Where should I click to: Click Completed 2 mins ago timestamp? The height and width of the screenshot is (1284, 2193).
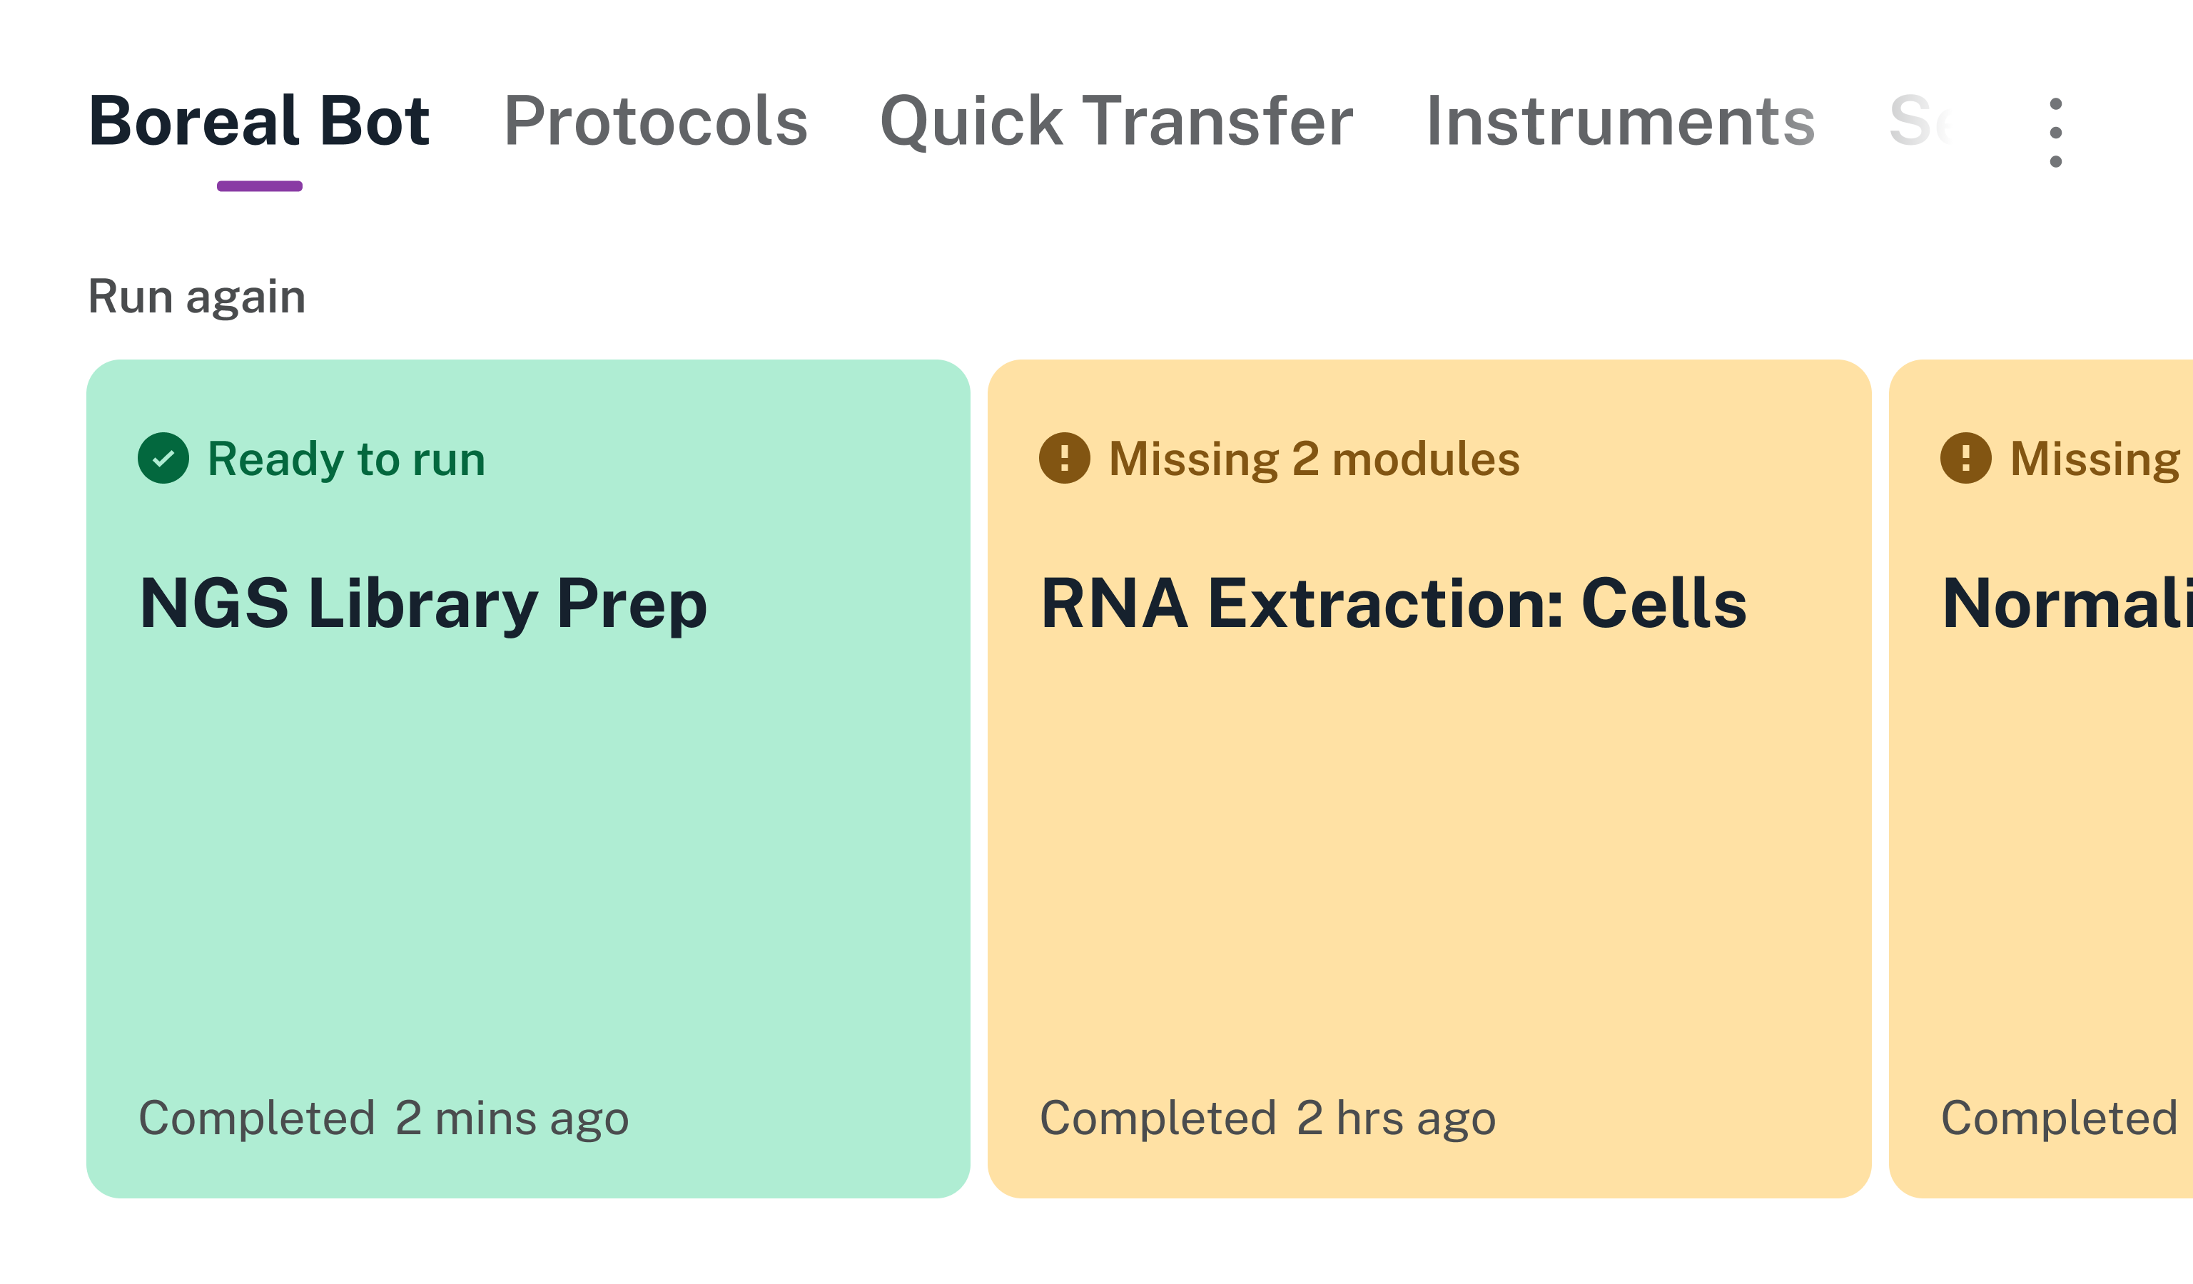[384, 1118]
